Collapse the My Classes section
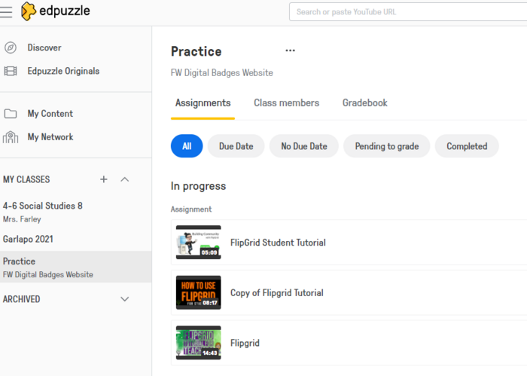527x376 pixels. point(125,179)
